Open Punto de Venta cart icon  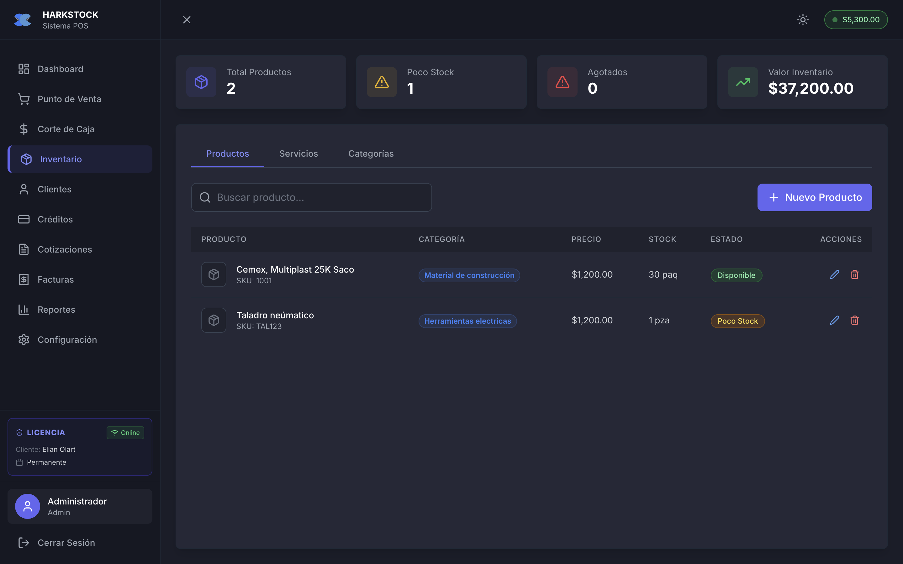pos(24,99)
